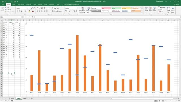Activate the Format Painter tool
Viewport: 181px width, 102px height.
click(10, 12)
